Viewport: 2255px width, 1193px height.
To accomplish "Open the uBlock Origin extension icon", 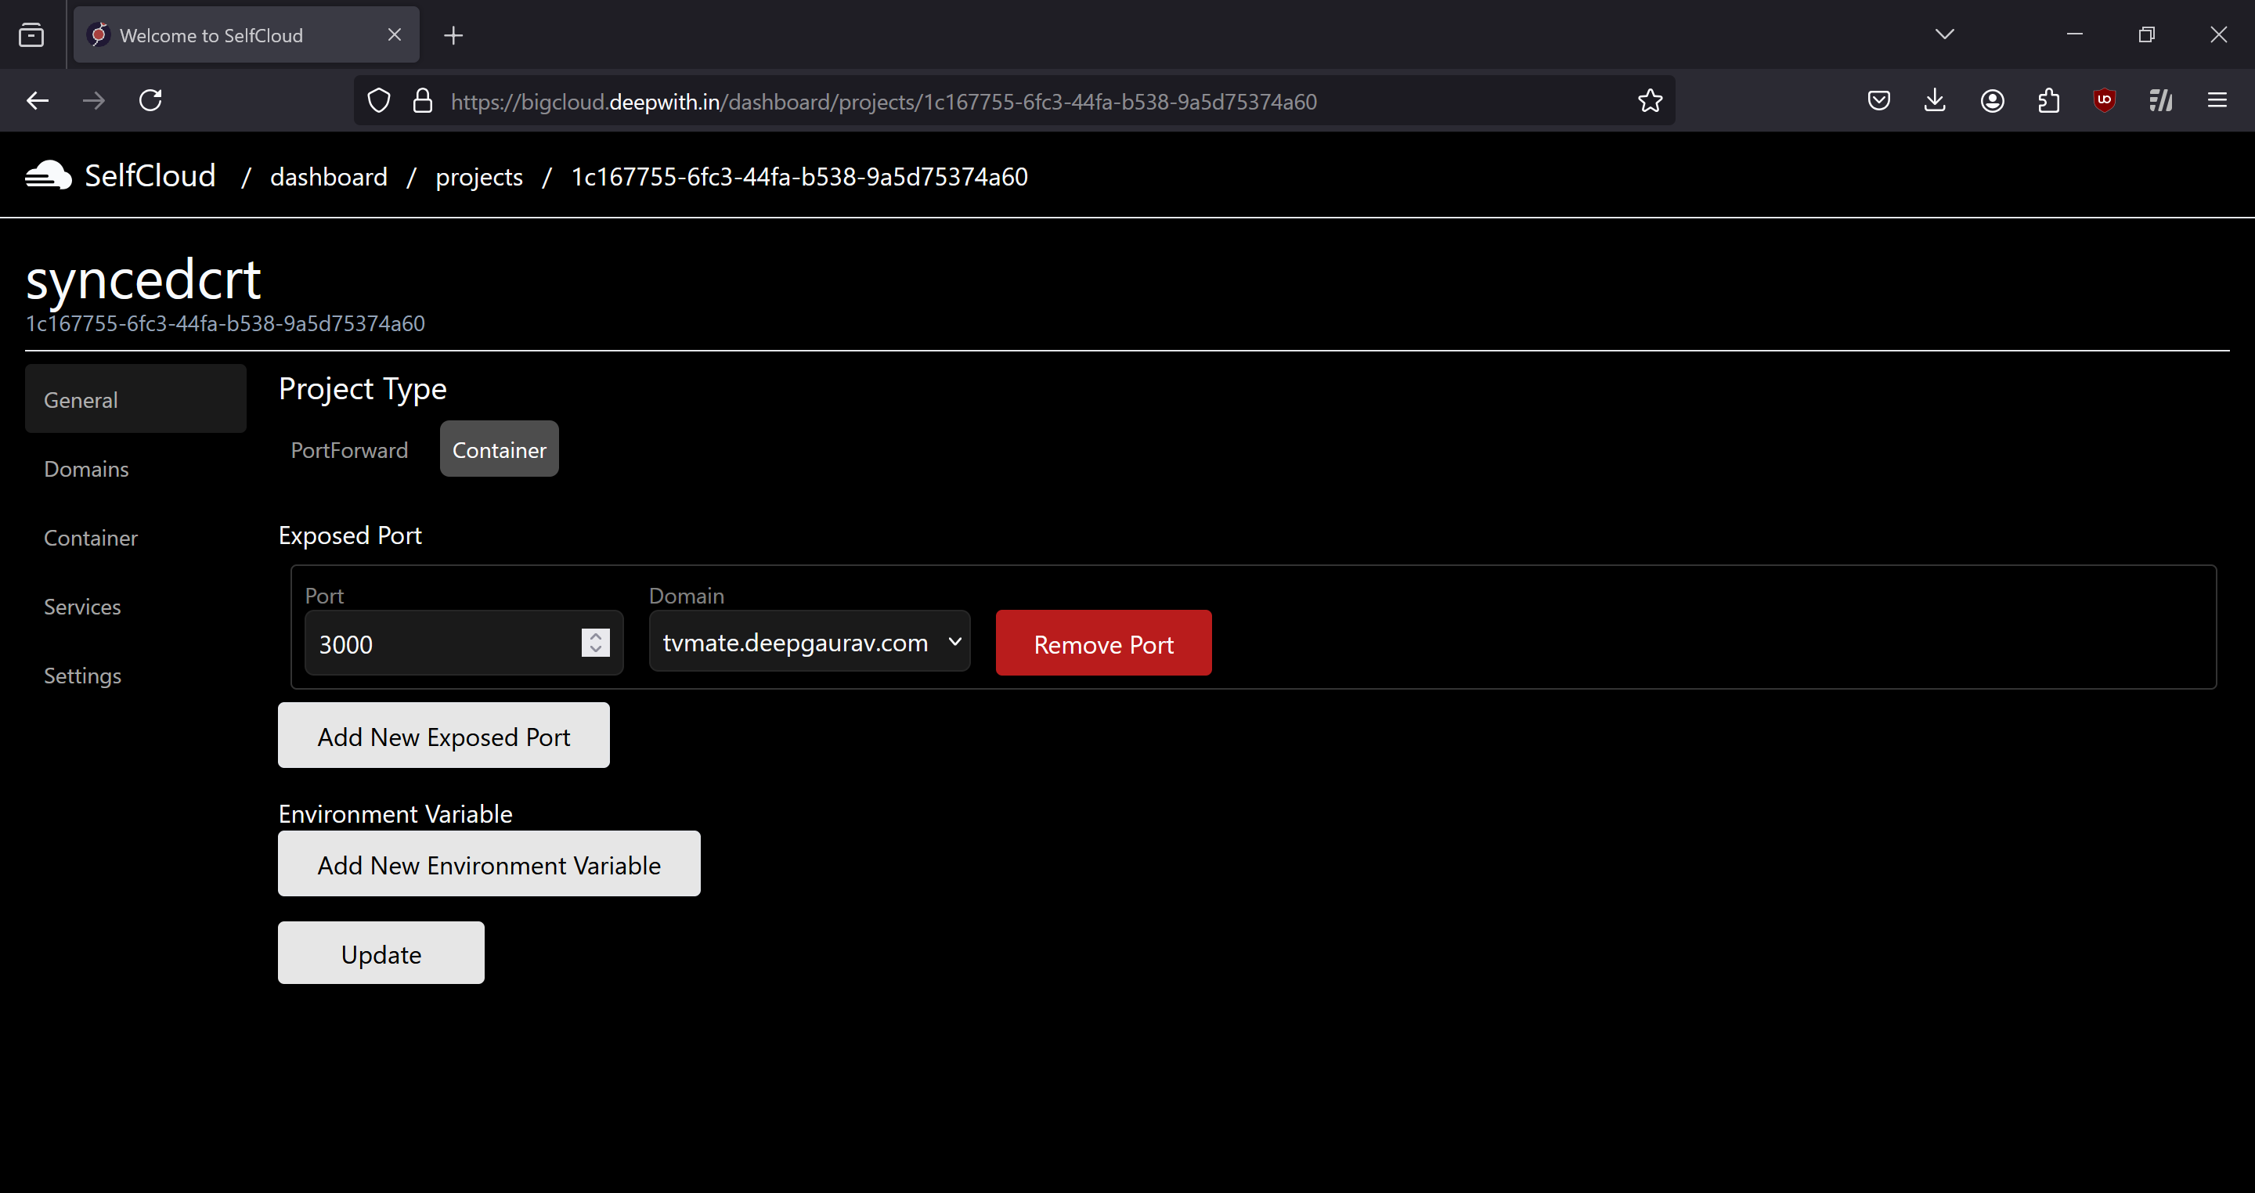I will coord(2105,101).
